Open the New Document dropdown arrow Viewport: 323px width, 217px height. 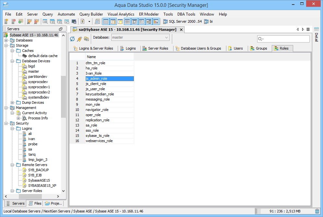coord(89,21)
